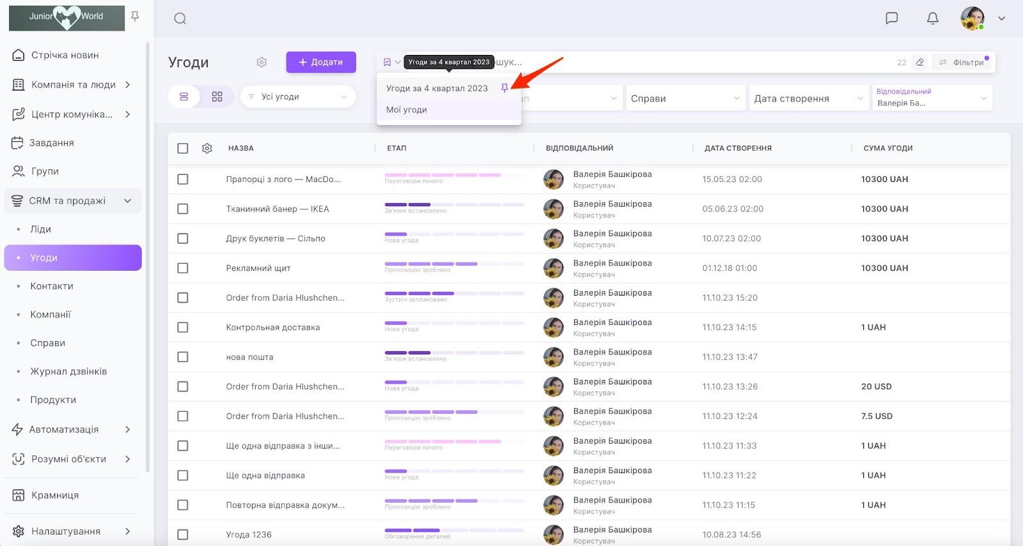Open the chat messages icon
The image size is (1023, 546).
point(891,19)
